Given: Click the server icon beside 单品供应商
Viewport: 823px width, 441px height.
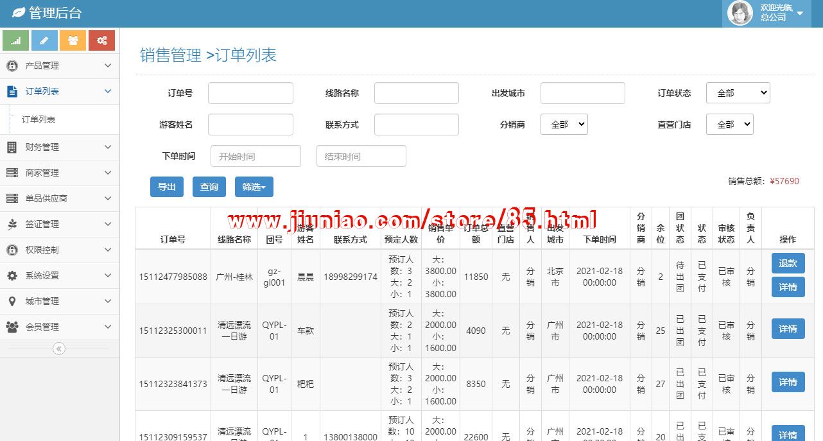Looking at the screenshot, I should click(x=12, y=198).
